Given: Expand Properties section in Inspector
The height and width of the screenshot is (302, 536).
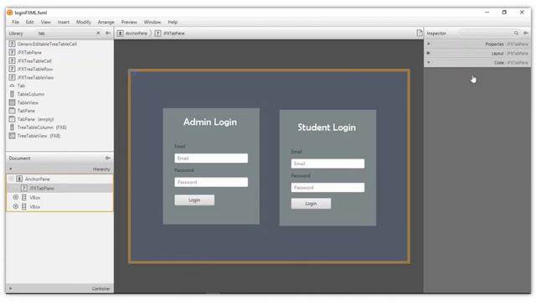Looking at the screenshot, I should (x=428, y=44).
